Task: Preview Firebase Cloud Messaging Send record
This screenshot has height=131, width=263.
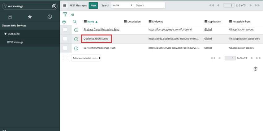Action: 76,30
